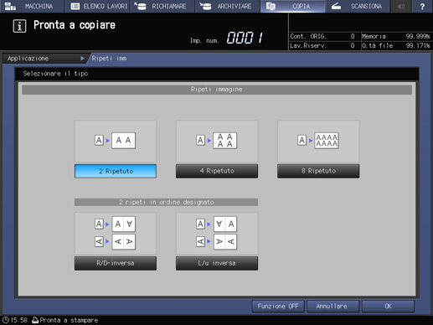Viewport: 433px width, 325px height.
Task: Click the ARCHIVIARE disk icon
Action: click(206, 6)
